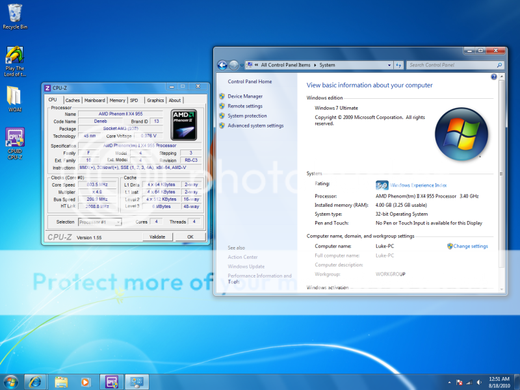The width and height of the screenshot is (520, 390).
Task: Show hidden tray icons arrow
Action: pyautogui.click(x=449, y=382)
